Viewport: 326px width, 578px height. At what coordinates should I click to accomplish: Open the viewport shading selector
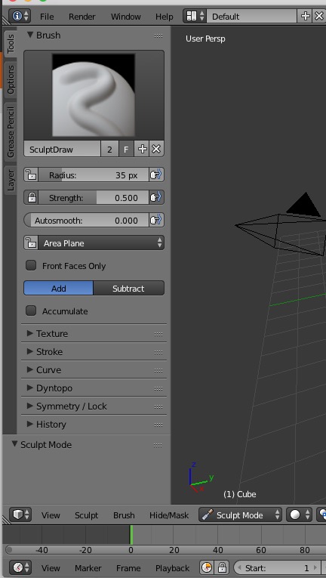pyautogui.click(x=299, y=515)
